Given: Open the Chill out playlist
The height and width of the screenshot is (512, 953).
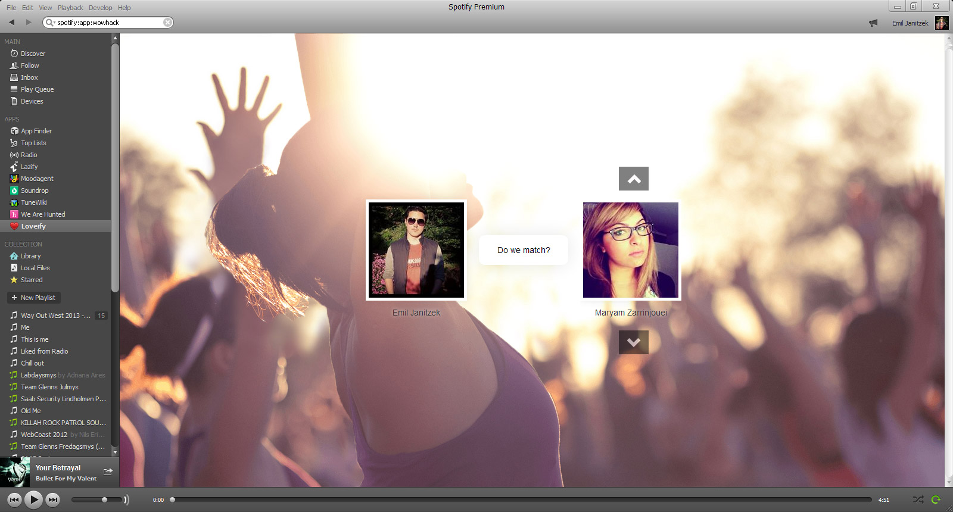Looking at the screenshot, I should tap(33, 363).
